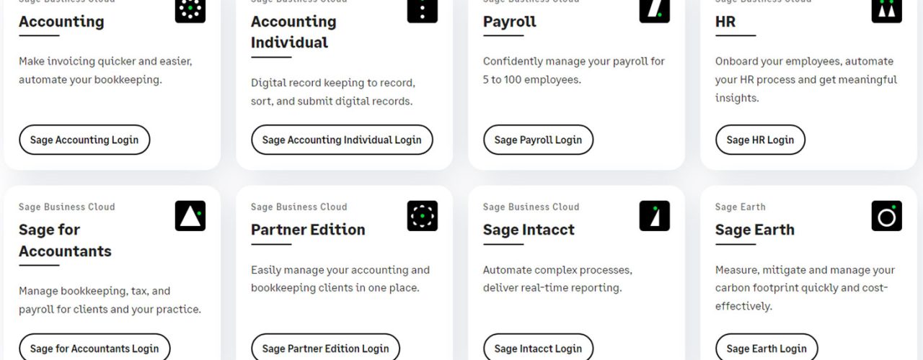Select the Sage HR Login button
This screenshot has height=360, width=923.
tap(760, 140)
